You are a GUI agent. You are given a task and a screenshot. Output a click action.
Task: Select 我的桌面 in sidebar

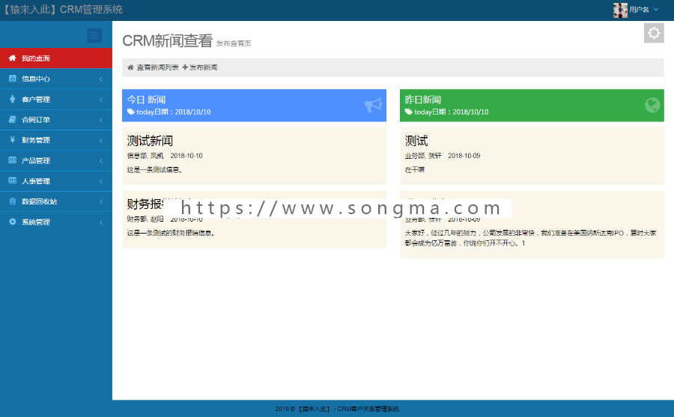coord(56,58)
